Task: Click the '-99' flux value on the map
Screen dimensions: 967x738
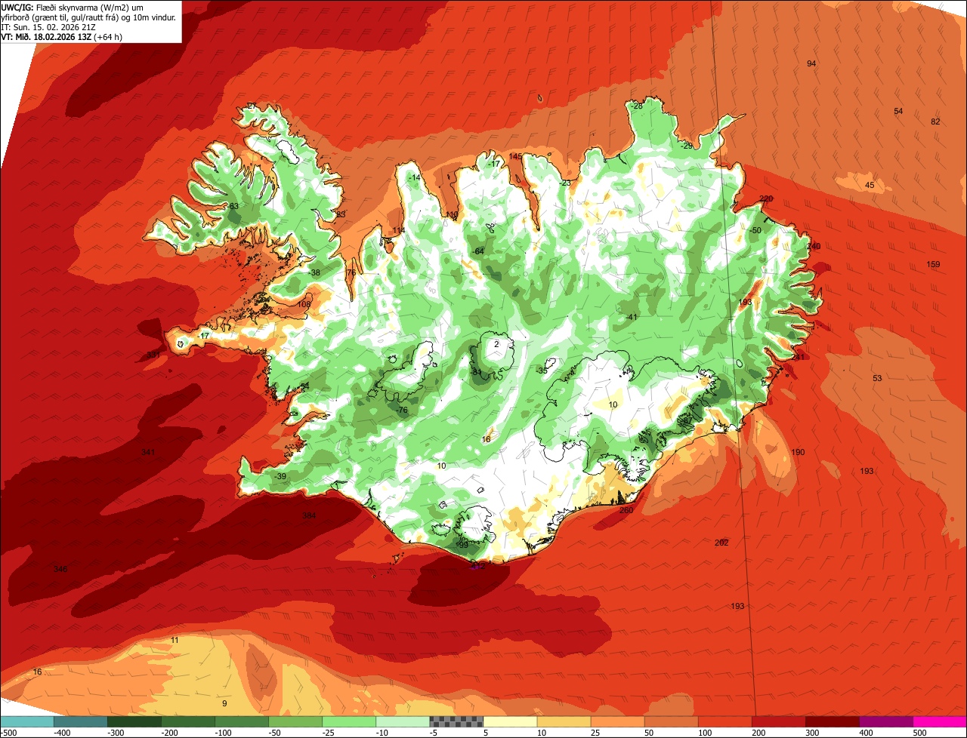Action: pos(462,544)
